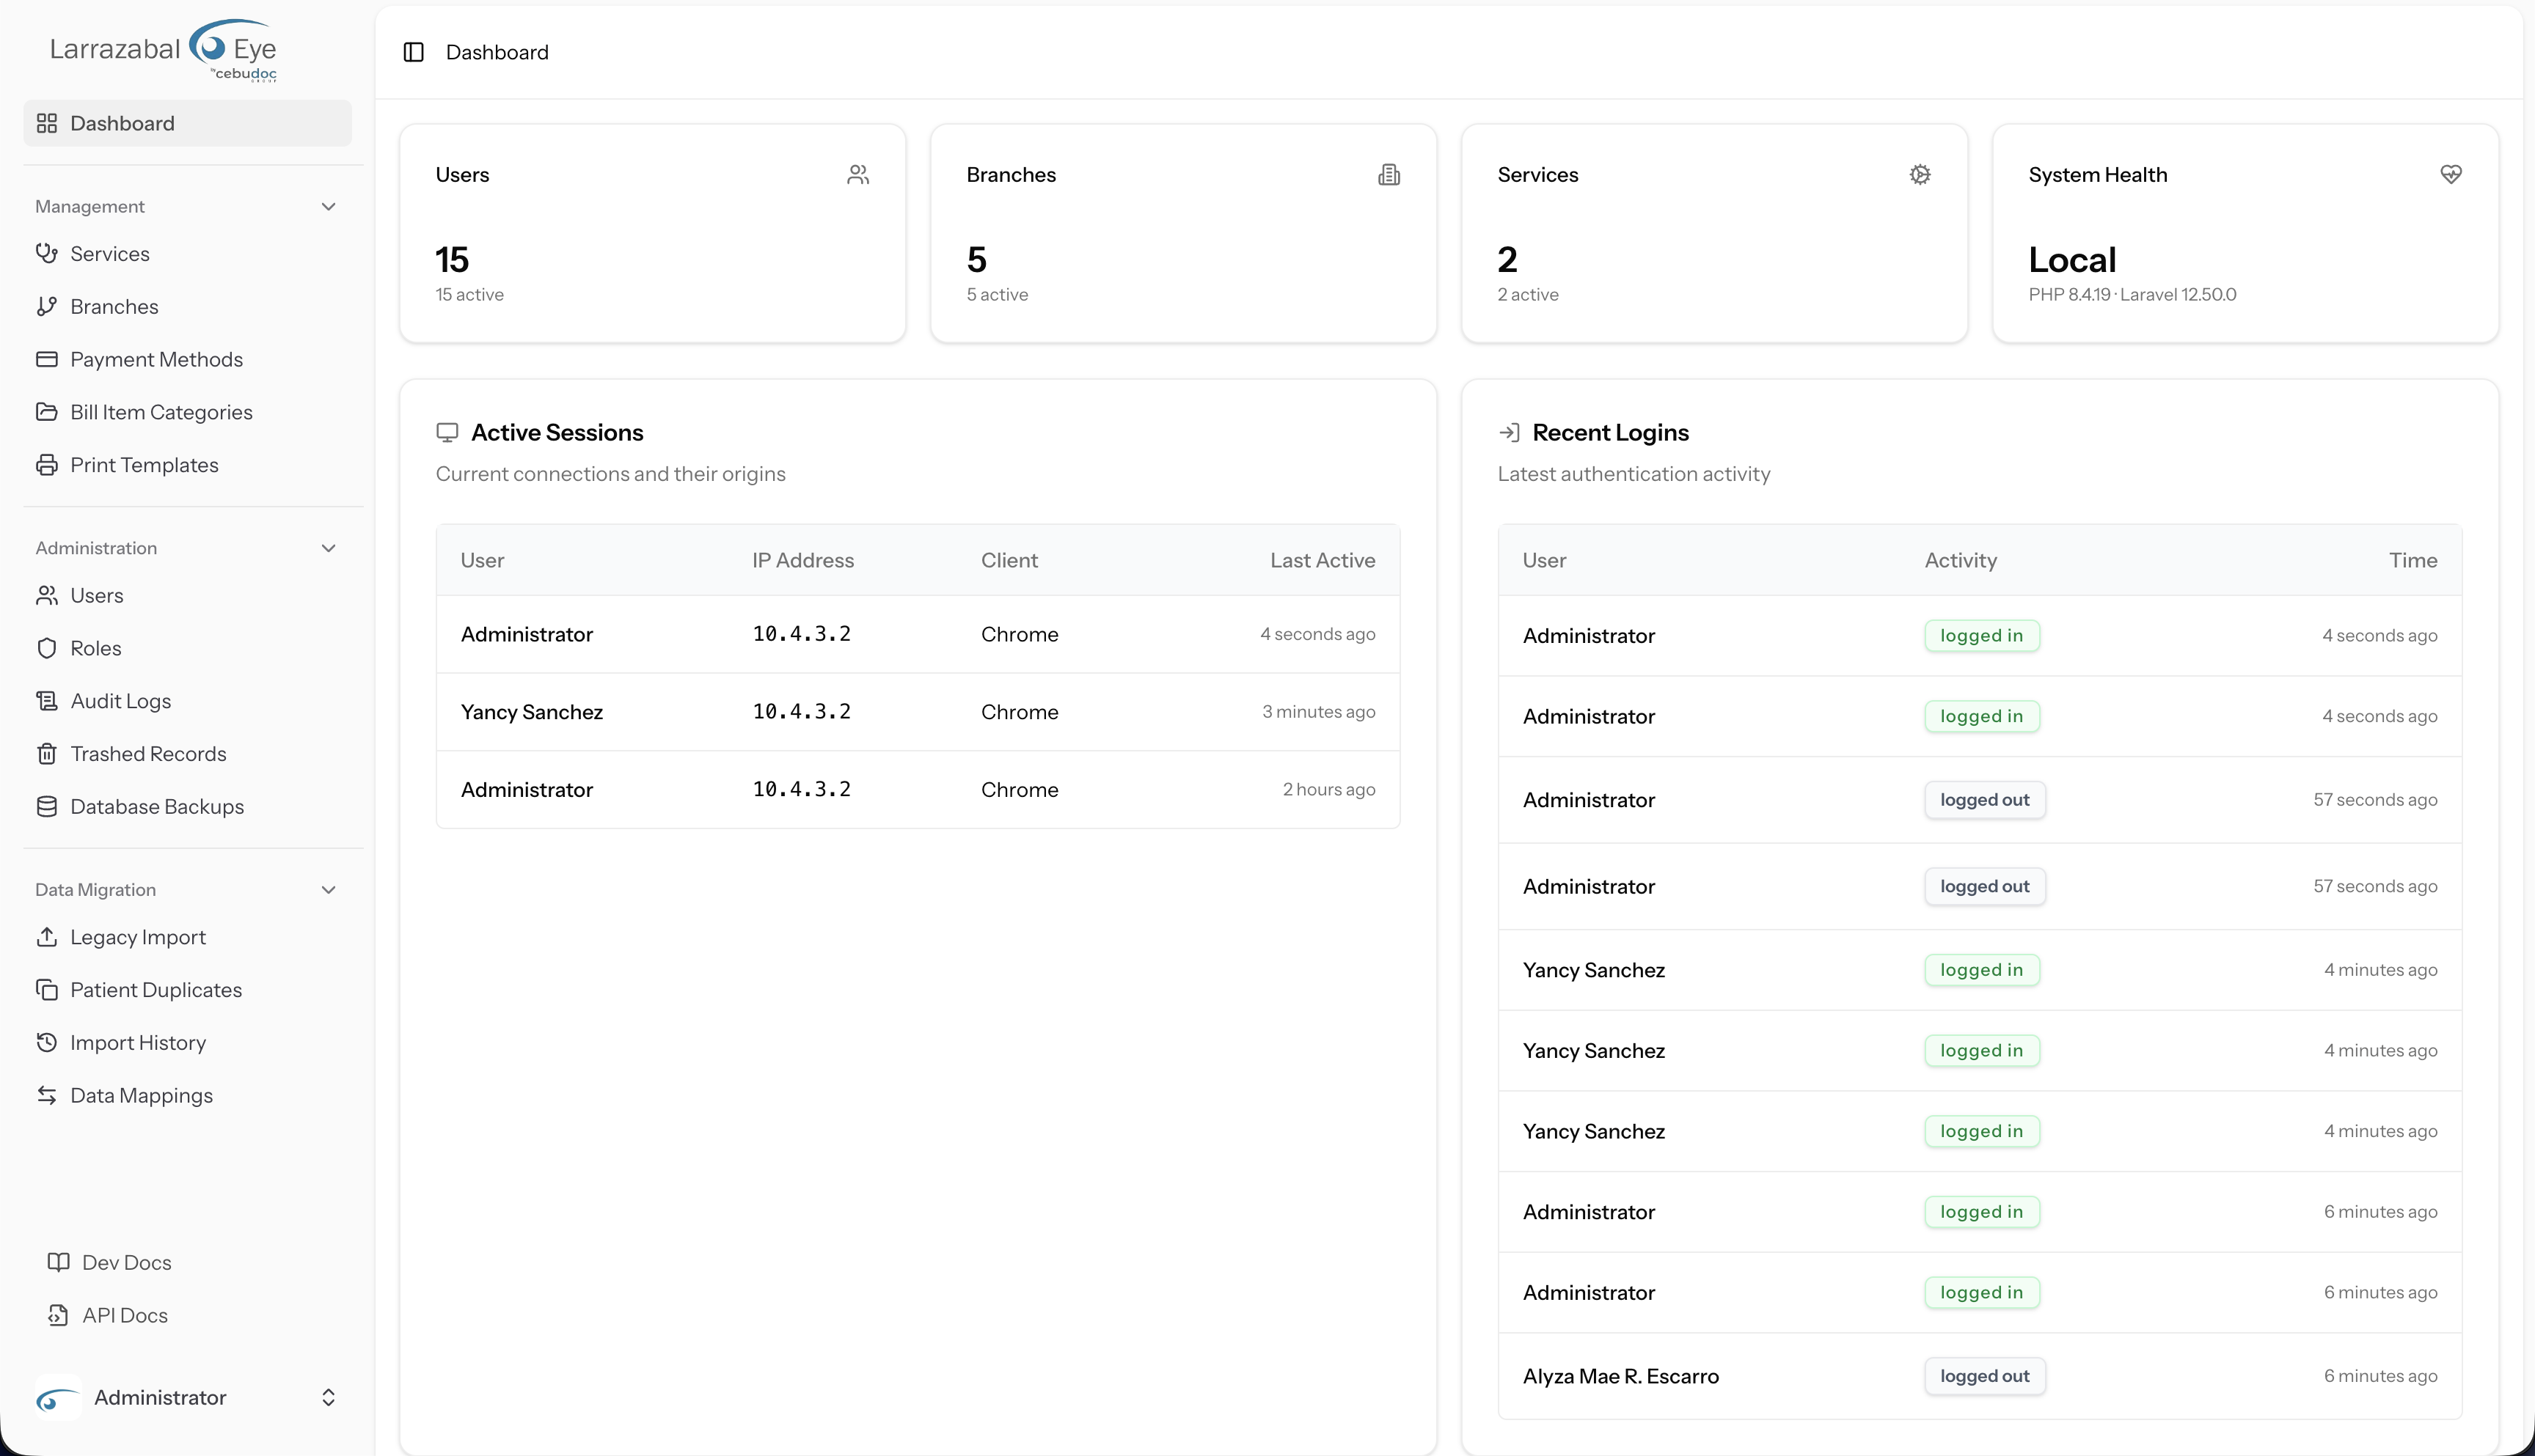Click the Print Templates printer icon
2535x1456 pixels.
[47, 465]
